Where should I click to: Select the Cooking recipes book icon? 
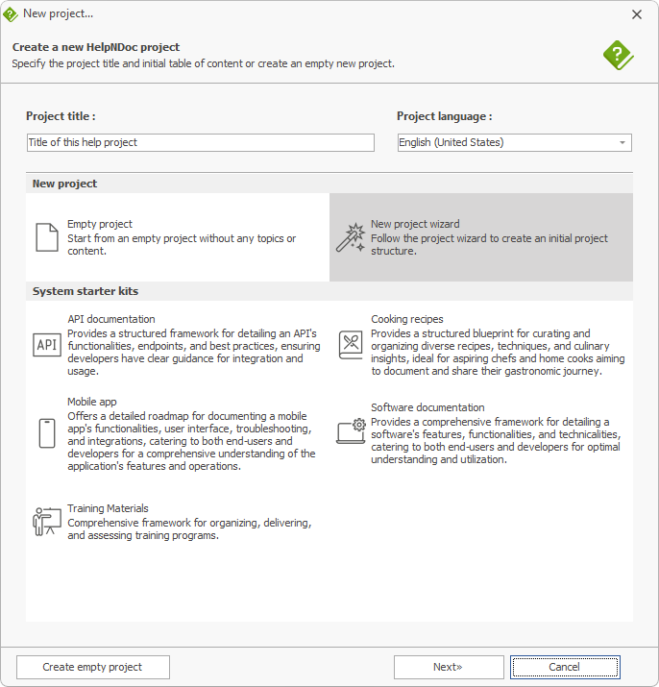pyautogui.click(x=351, y=345)
